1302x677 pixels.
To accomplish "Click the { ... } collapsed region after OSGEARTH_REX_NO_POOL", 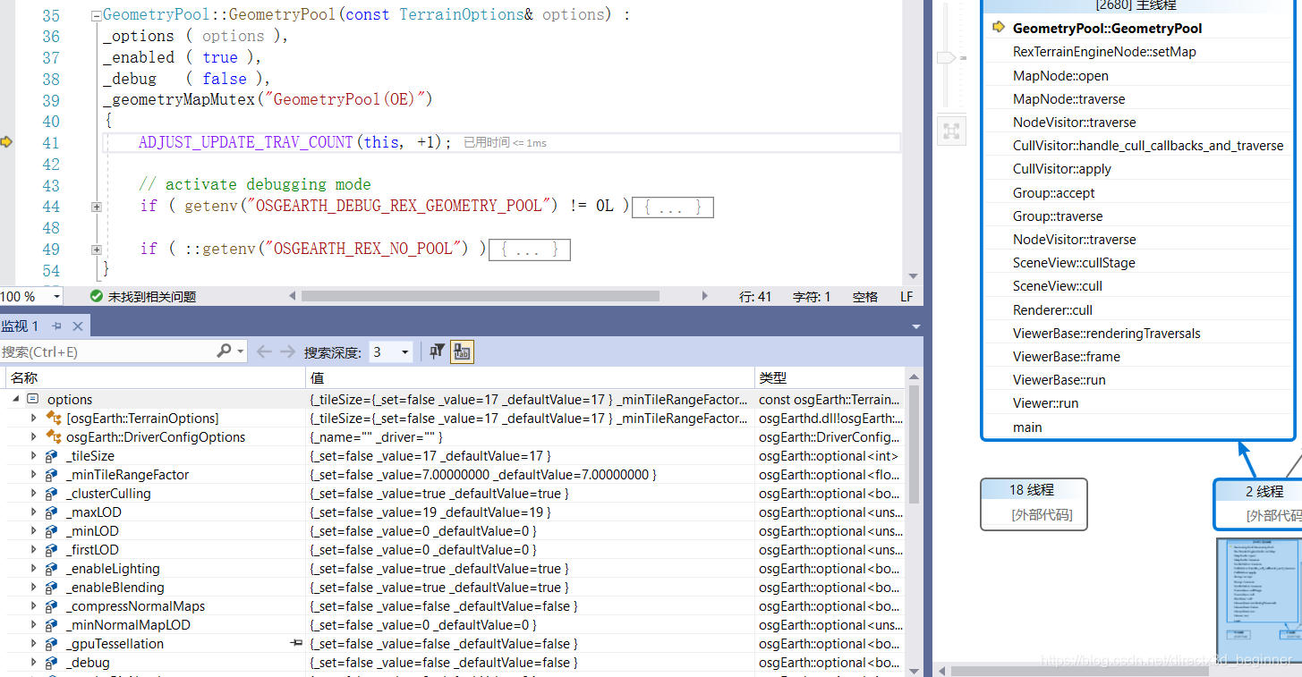I will pos(529,250).
